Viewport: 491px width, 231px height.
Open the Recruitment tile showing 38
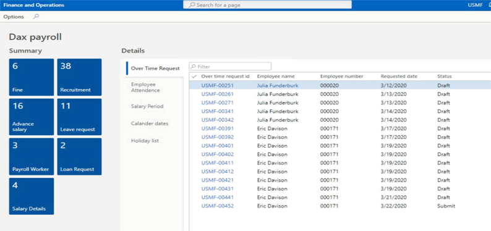pyautogui.click(x=79, y=77)
